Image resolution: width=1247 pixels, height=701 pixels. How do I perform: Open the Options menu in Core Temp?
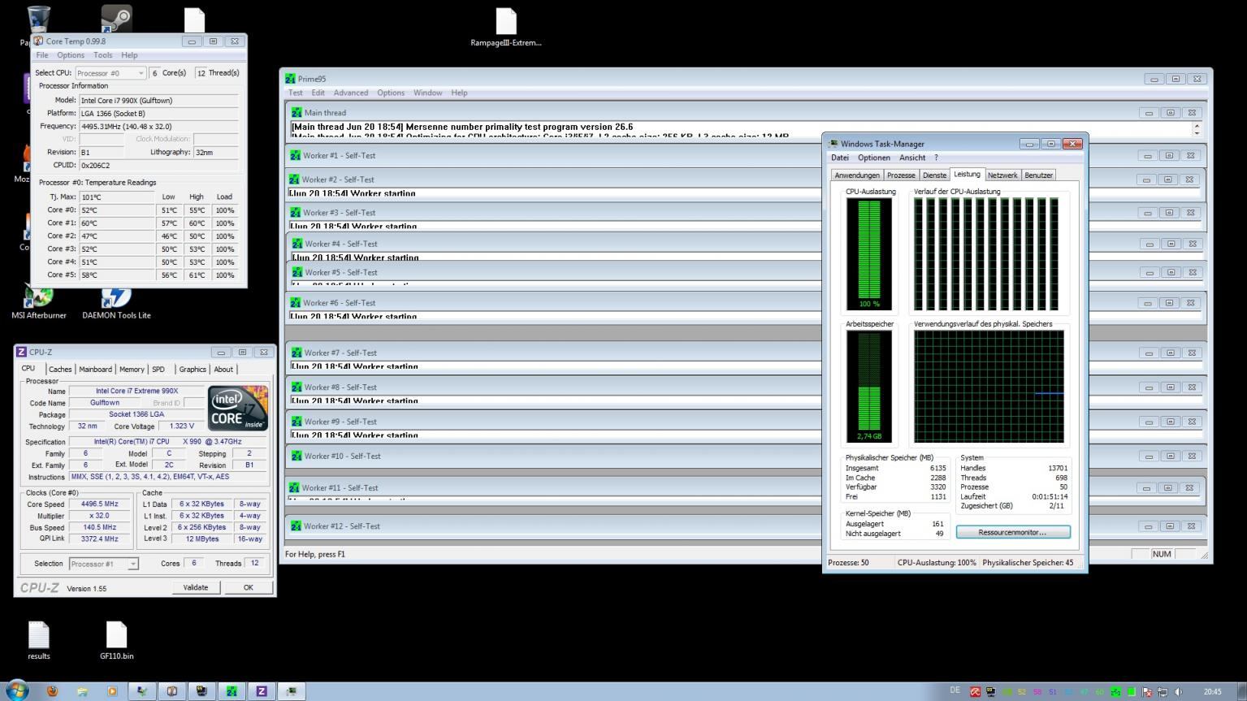point(71,55)
